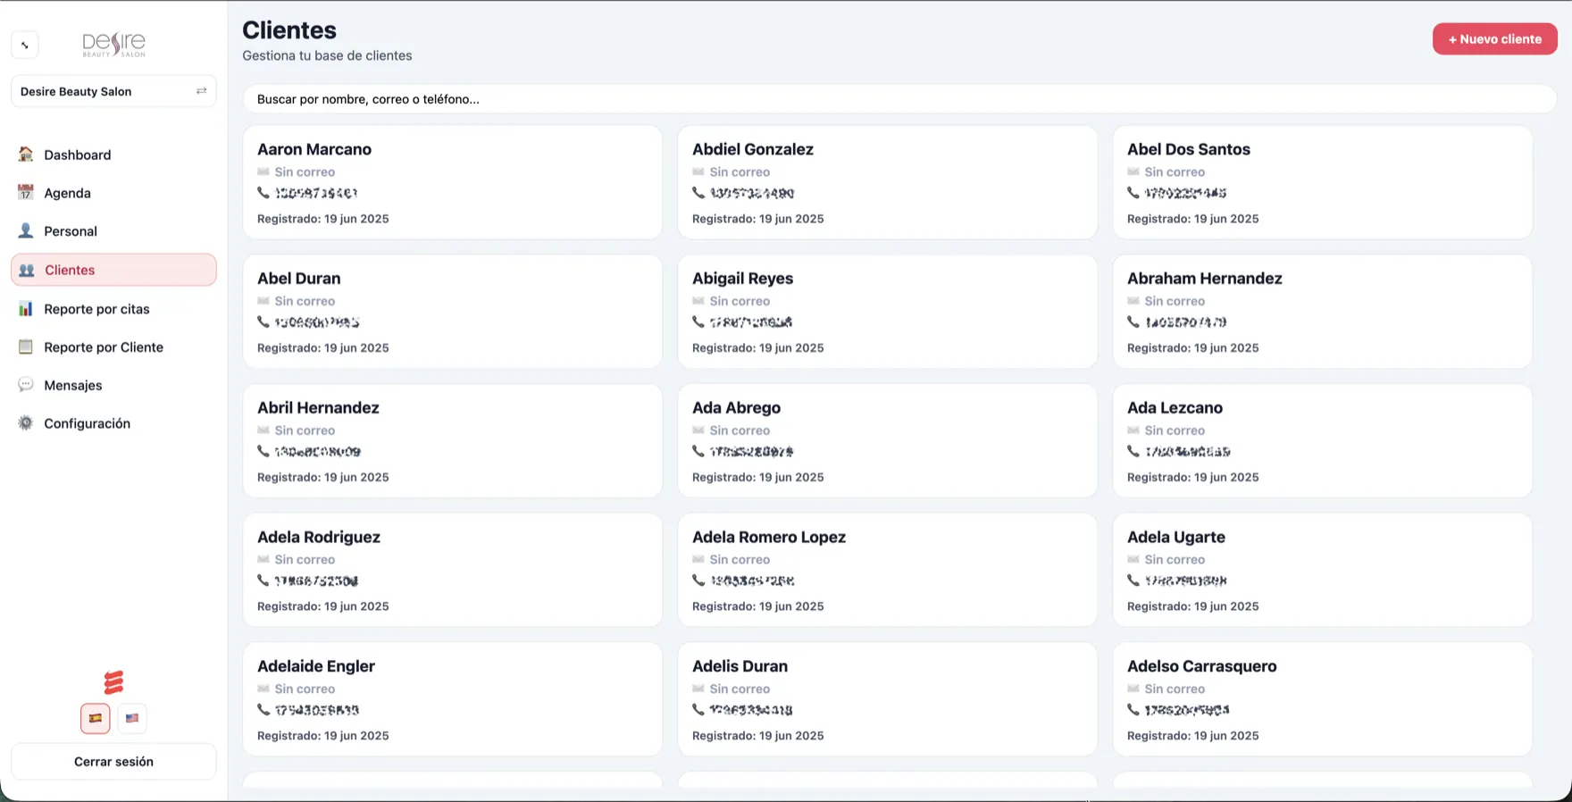This screenshot has height=802, width=1572.
Task: Go to Agenda section
Action: point(113,193)
